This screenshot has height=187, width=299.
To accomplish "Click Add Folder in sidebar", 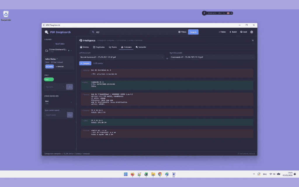I will (x=59, y=44).
